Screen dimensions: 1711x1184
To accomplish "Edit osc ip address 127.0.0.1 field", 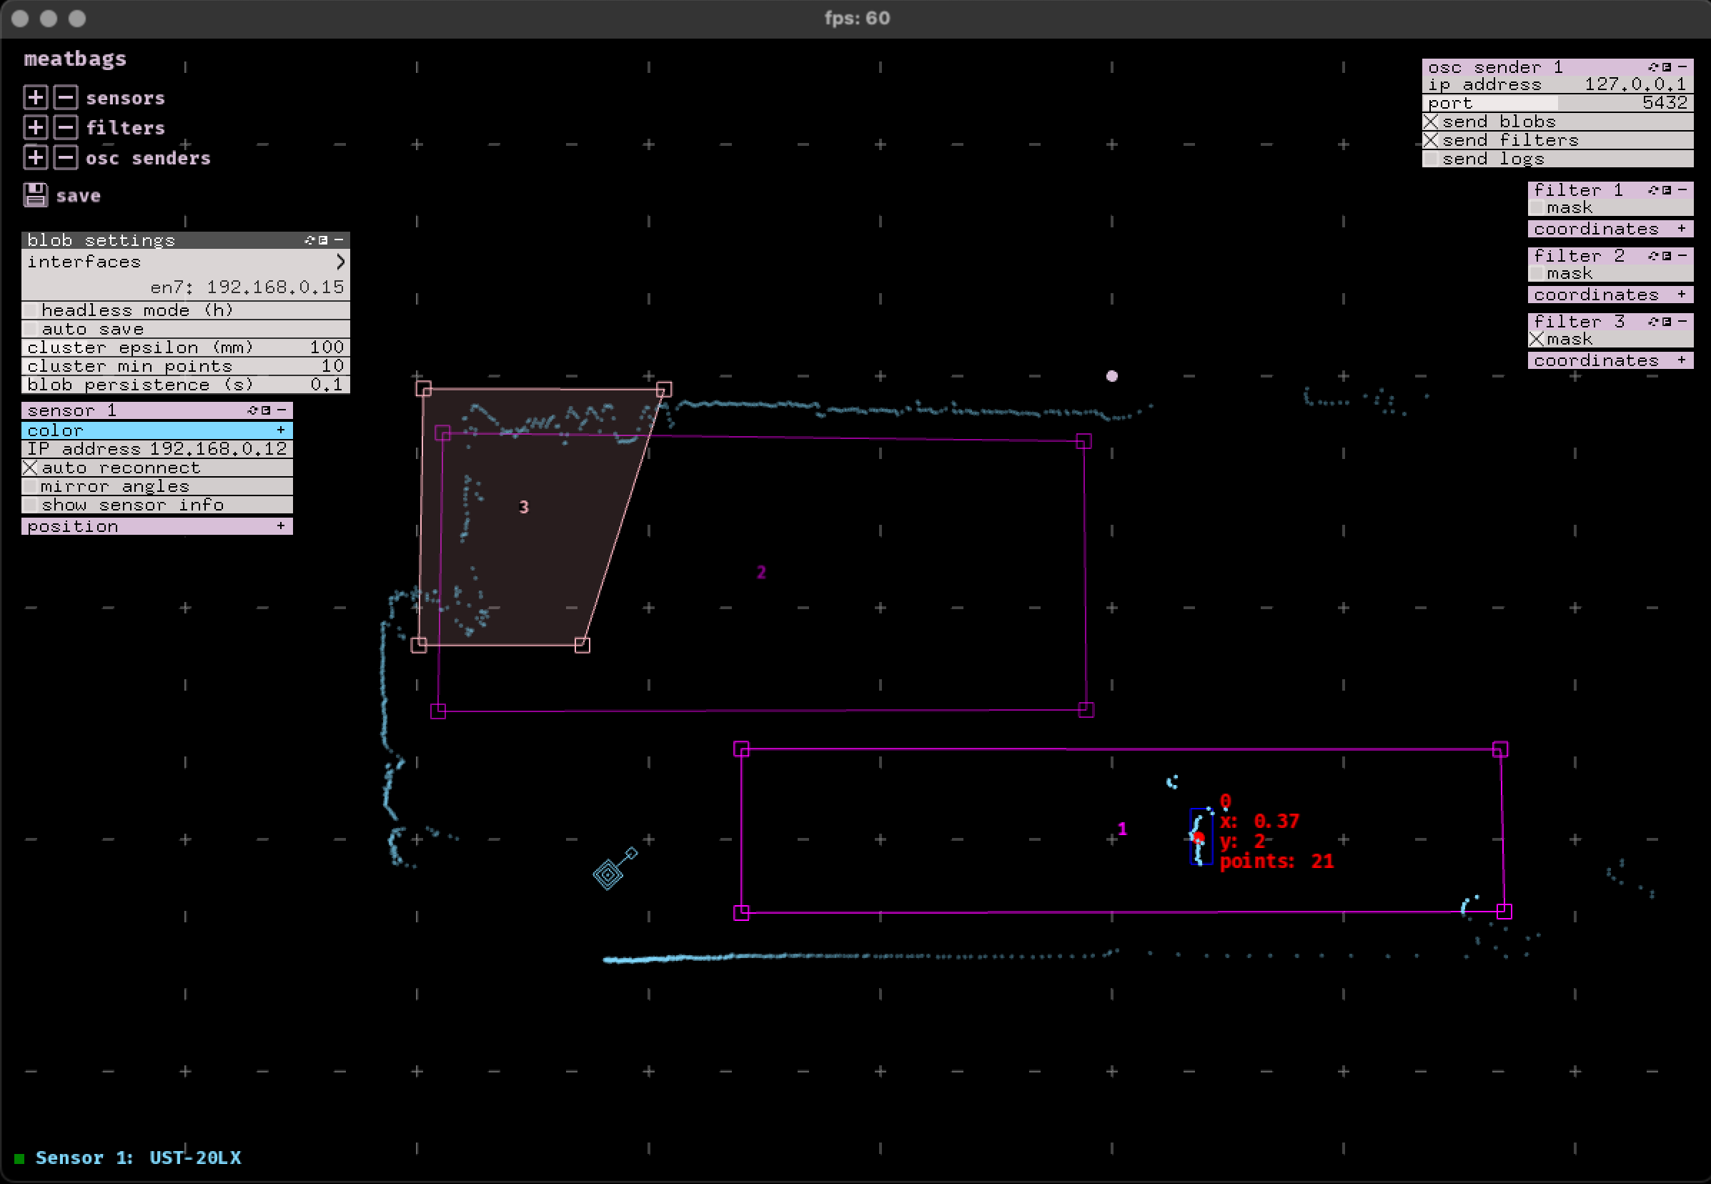I will click(x=1557, y=84).
